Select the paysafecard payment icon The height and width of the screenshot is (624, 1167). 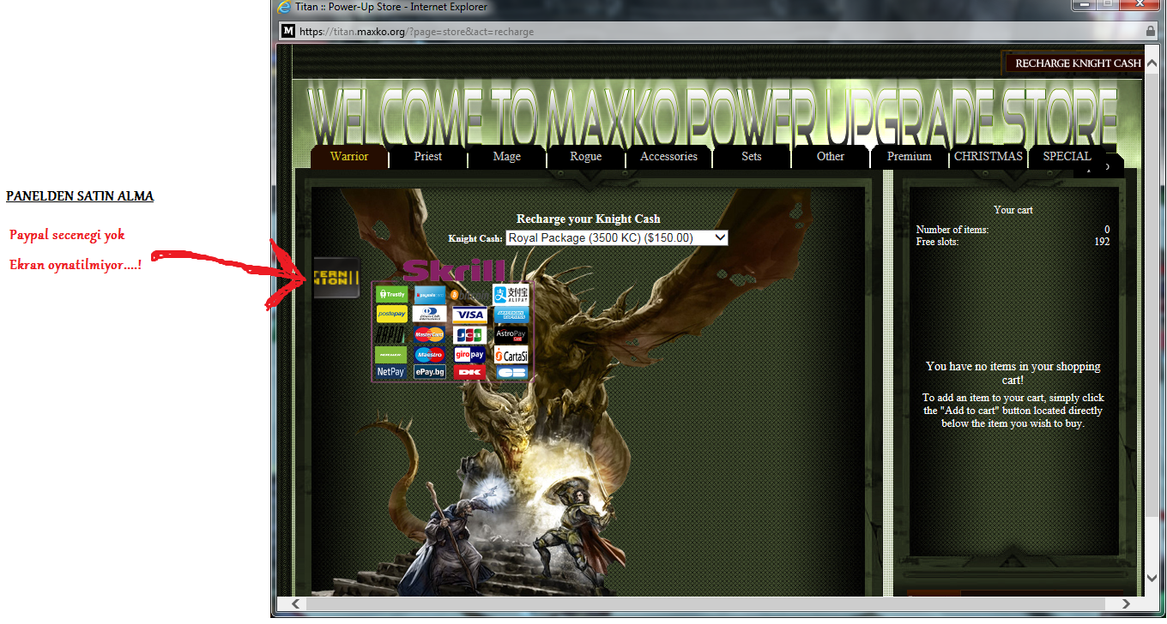[430, 295]
